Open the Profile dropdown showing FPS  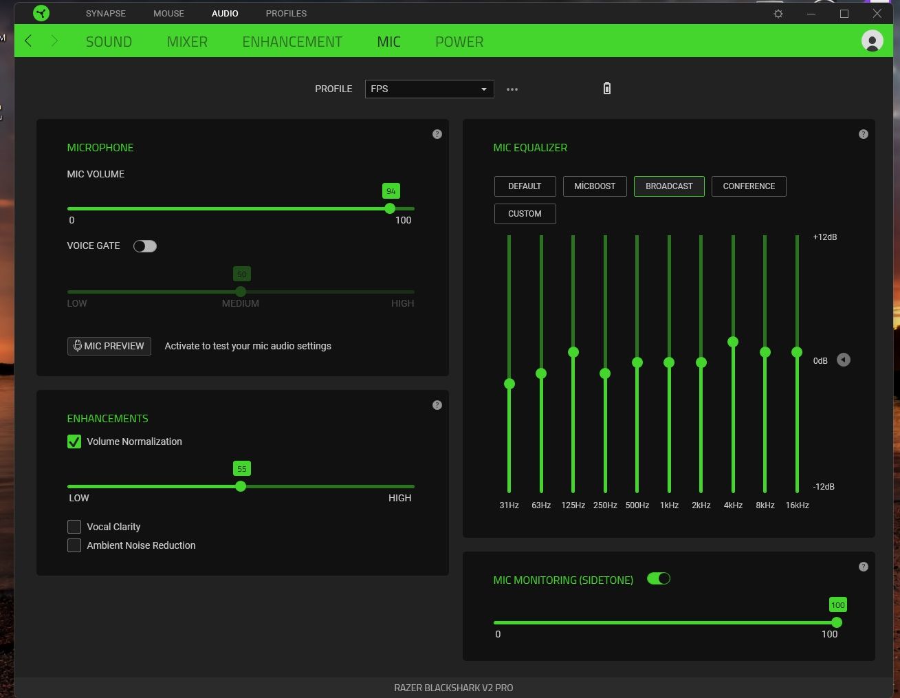(x=429, y=89)
